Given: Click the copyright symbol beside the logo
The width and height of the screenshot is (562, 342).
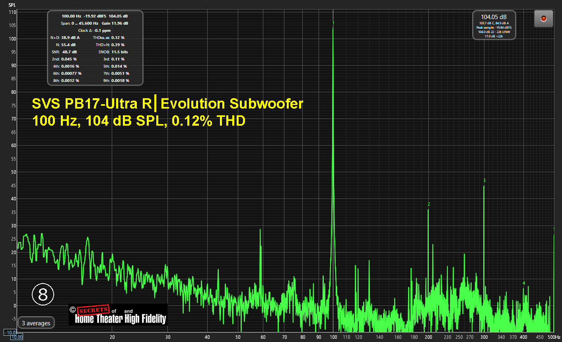Looking at the screenshot, I should (x=72, y=309).
